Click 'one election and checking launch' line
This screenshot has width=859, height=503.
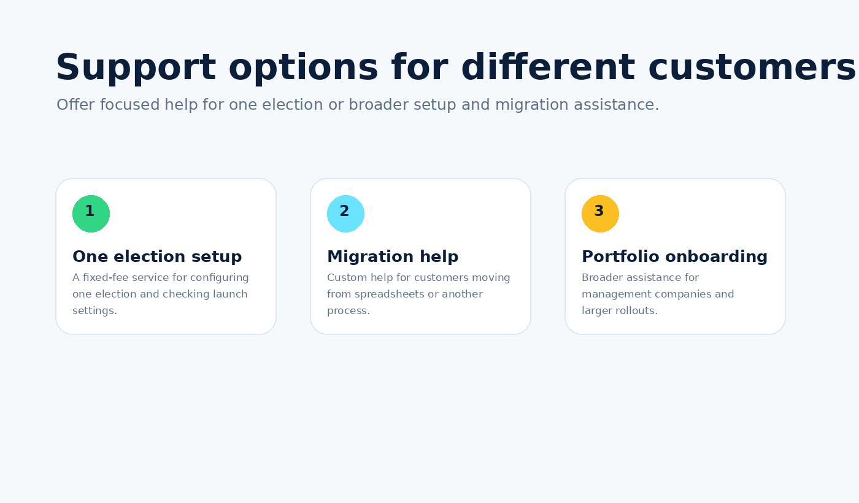[x=160, y=294]
